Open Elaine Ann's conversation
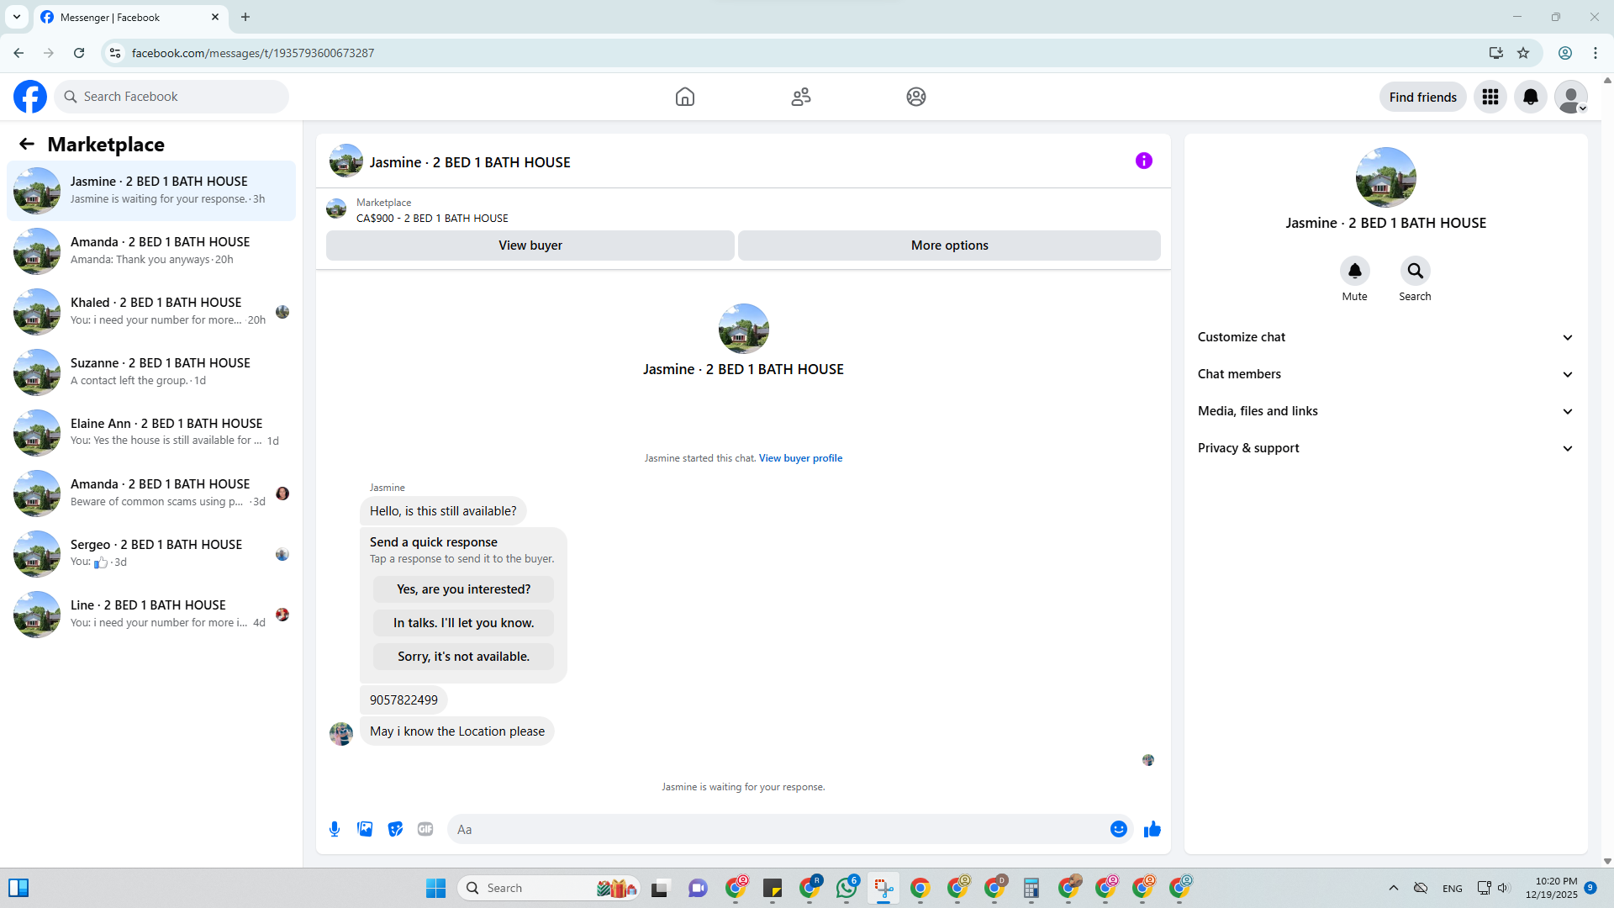Screen dimensions: 1614x908 156,432
